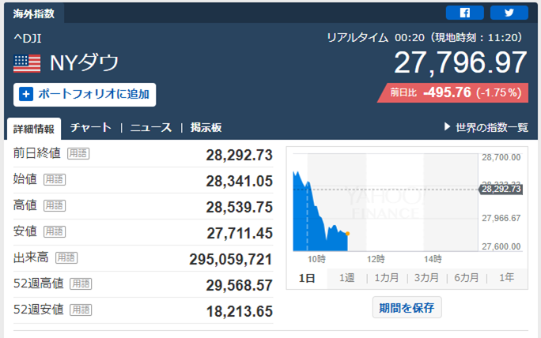Screen dimensions: 541x338
Task: Click the triangle arrow before 世界の指数一覧
Action: pos(447,127)
